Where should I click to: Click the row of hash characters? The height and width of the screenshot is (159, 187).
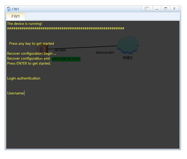(x=65, y=29)
